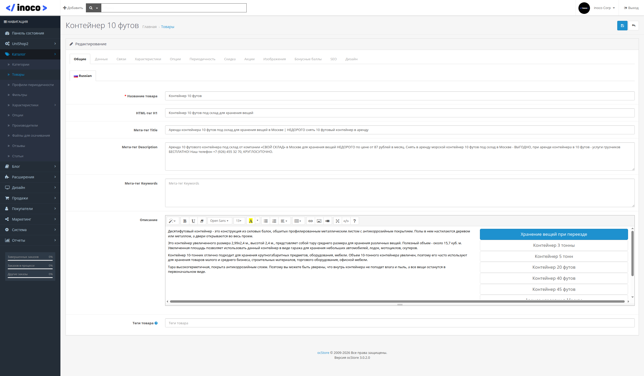
Task: Open the Inoco Corp user menu
Action: coord(604,8)
